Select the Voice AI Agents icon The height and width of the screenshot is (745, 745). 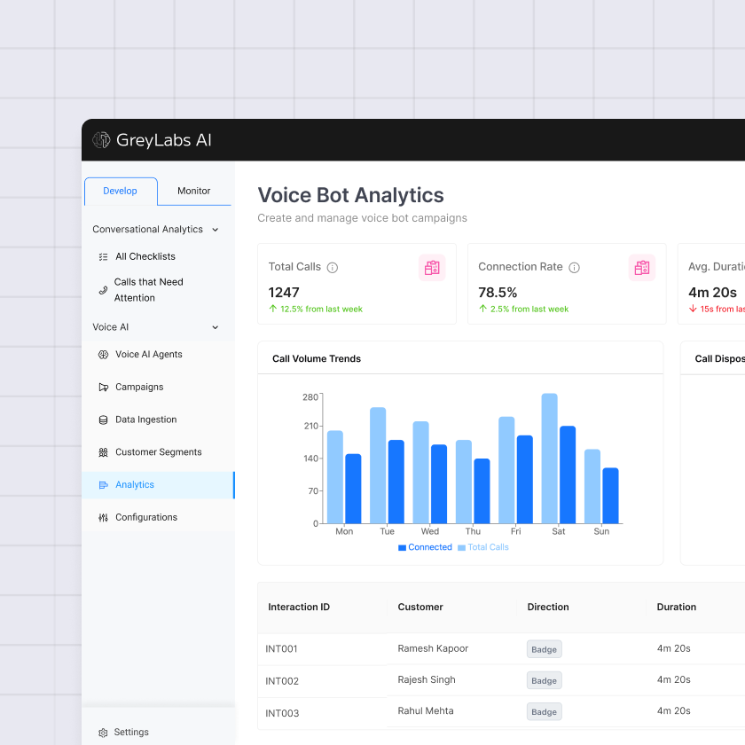[102, 354]
